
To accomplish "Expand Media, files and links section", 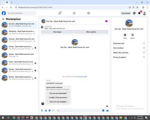I will (x=129, y=52).
